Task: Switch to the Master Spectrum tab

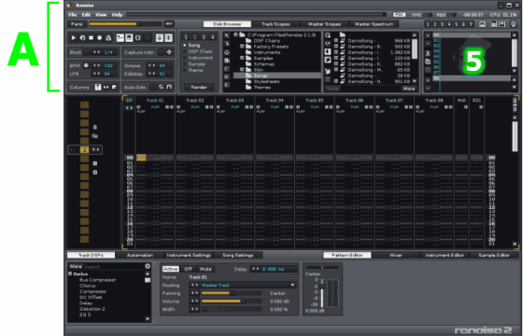Action: click(x=374, y=24)
